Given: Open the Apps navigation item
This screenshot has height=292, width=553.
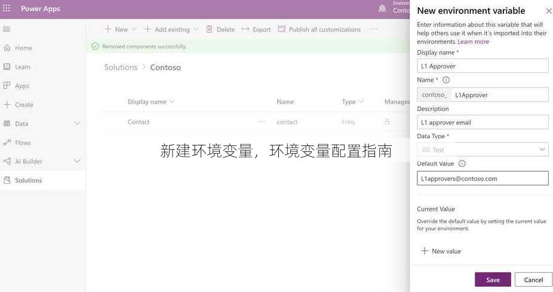Looking at the screenshot, I should coord(42,85).
